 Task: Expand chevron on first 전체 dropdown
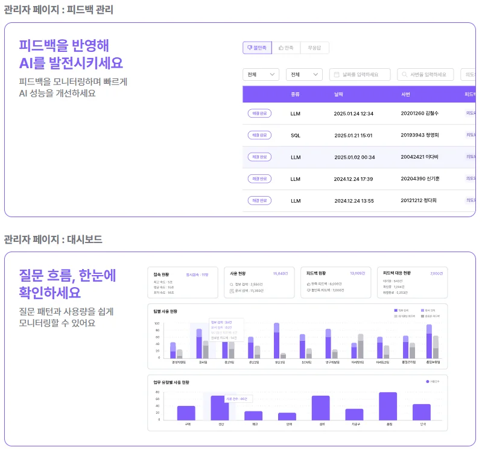tap(272, 74)
